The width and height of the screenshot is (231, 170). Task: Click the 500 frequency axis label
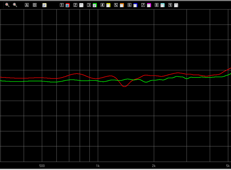coord(42,166)
